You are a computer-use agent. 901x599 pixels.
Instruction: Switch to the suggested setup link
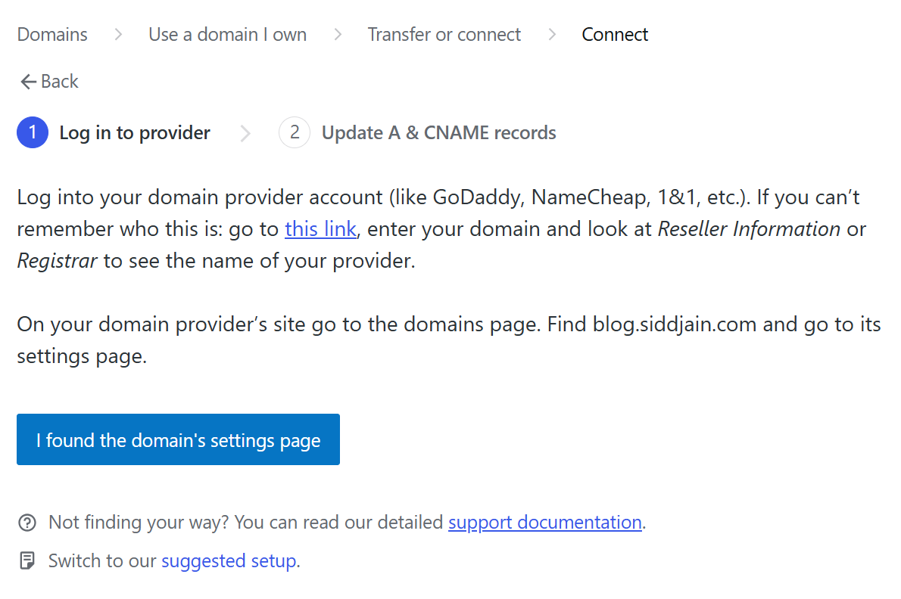229,561
